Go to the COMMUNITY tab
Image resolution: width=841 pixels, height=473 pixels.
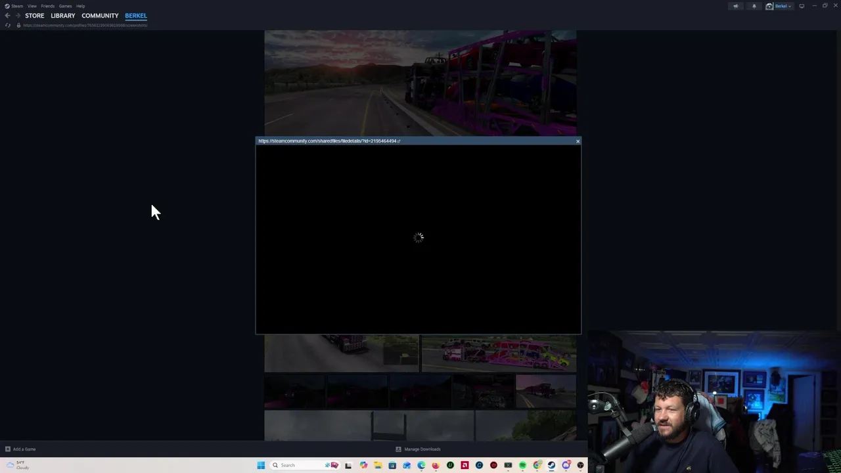(100, 16)
